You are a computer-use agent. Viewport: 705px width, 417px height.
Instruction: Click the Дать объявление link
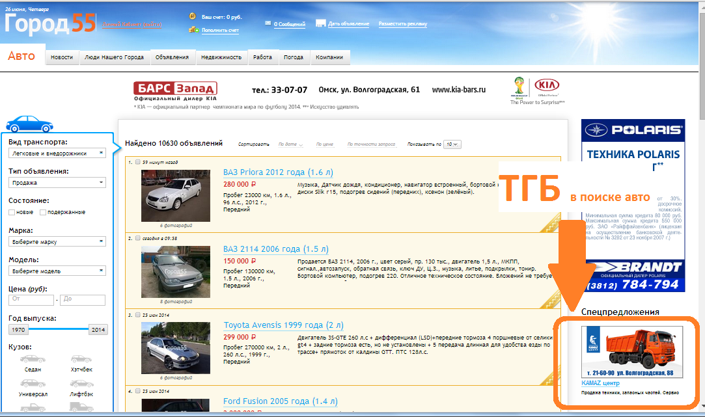pyautogui.click(x=348, y=24)
